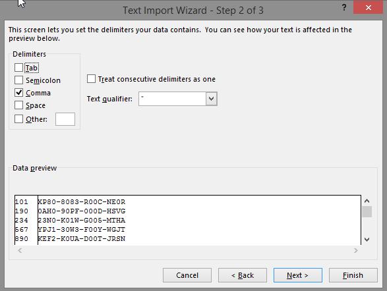Click the help question mark icon

(x=343, y=8)
